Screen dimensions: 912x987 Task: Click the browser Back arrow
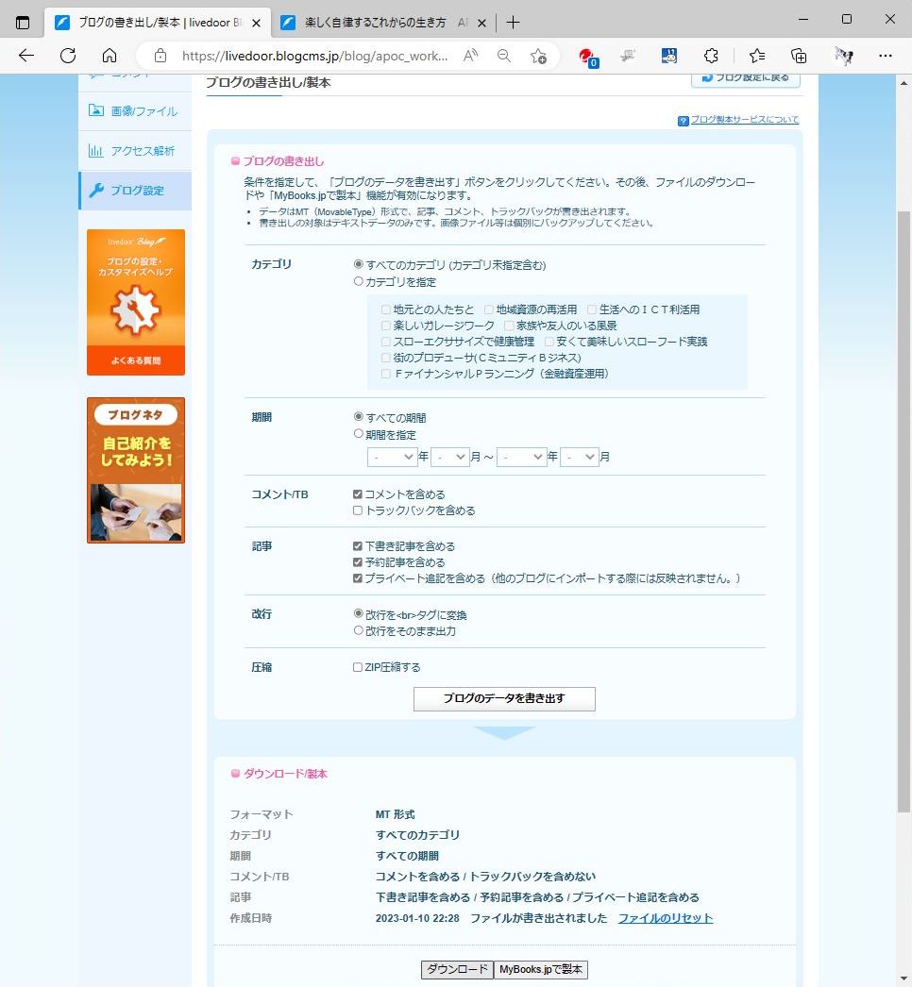tap(26, 56)
